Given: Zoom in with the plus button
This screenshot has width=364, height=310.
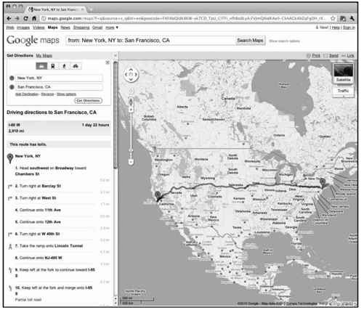Looking at the screenshot, I should [131, 110].
